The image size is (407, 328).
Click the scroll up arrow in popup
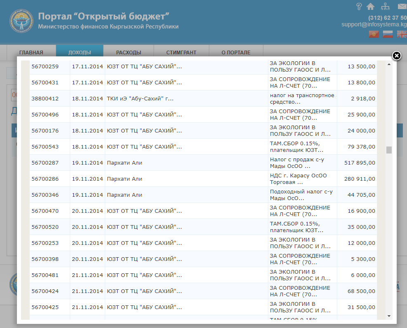[389, 64]
